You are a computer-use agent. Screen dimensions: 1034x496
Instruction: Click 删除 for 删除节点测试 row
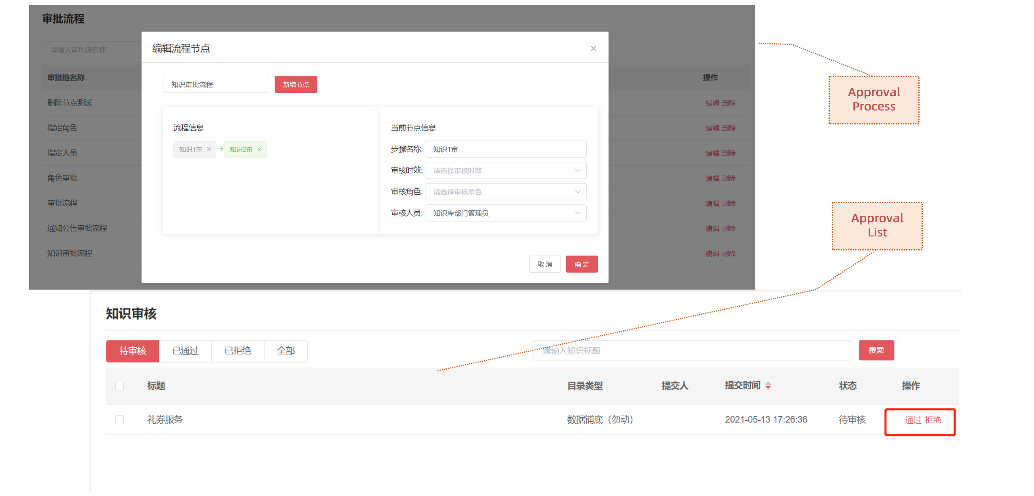[729, 103]
